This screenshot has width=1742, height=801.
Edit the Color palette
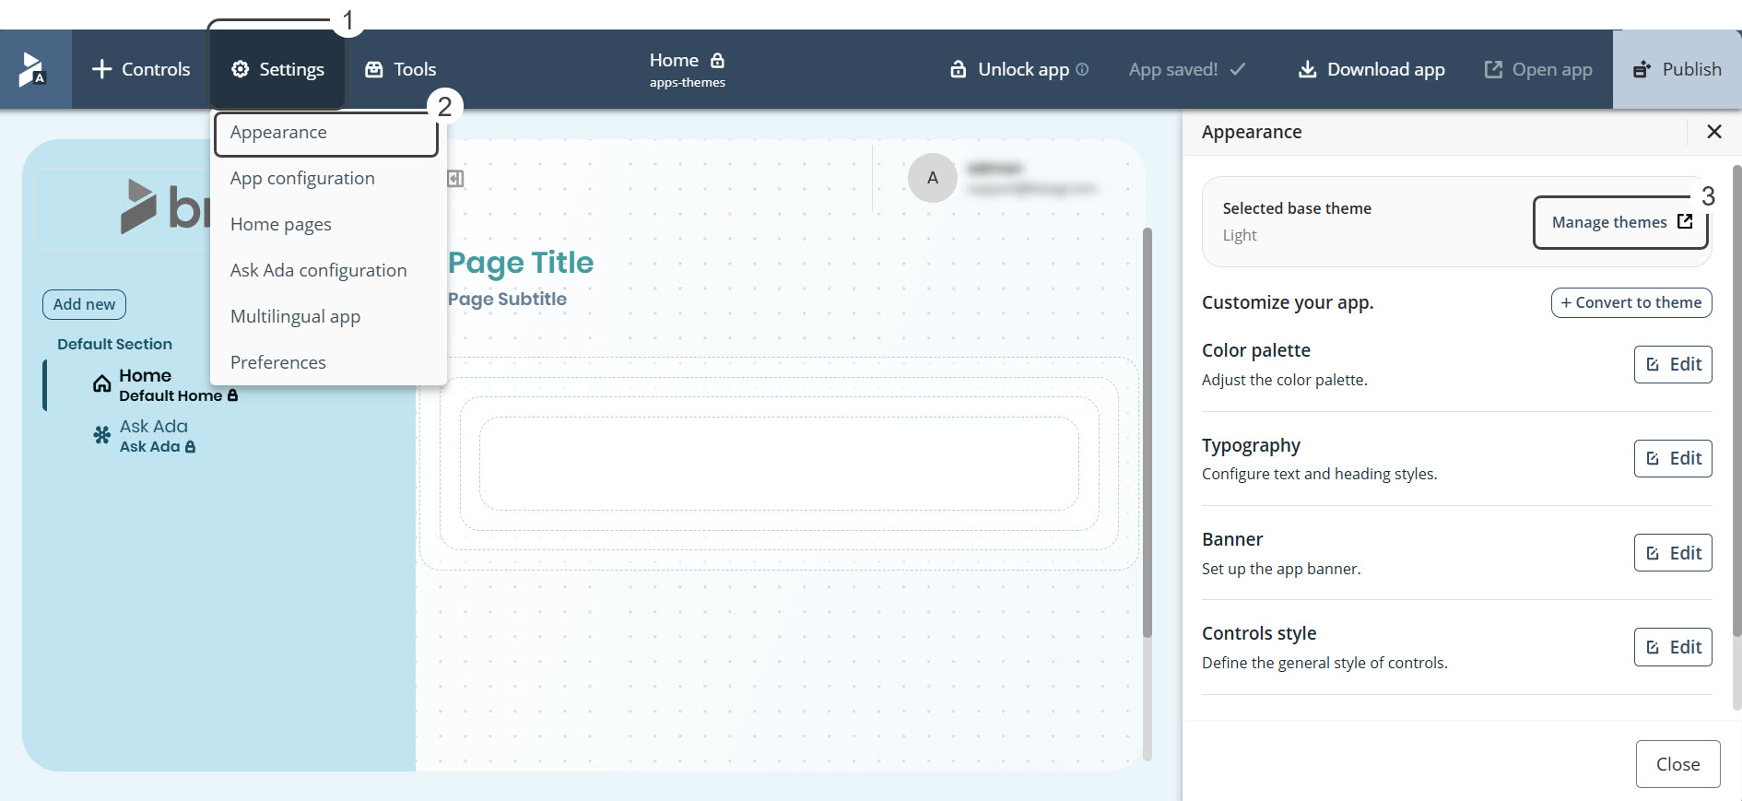[1673, 364]
